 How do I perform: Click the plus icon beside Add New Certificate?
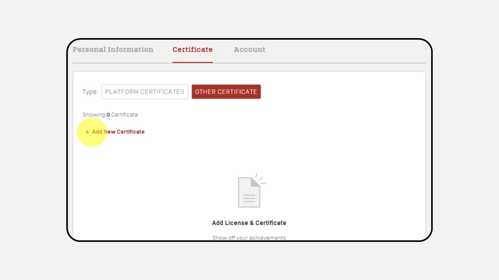[87, 132]
